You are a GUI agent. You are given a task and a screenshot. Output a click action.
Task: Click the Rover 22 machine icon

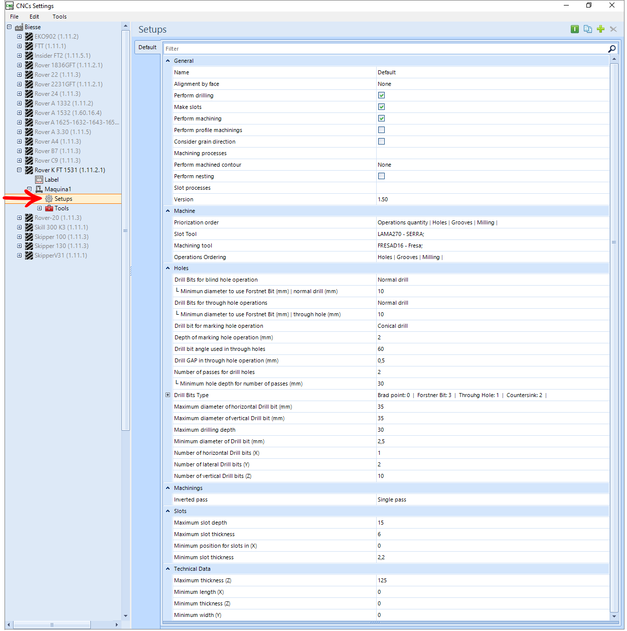click(29, 75)
